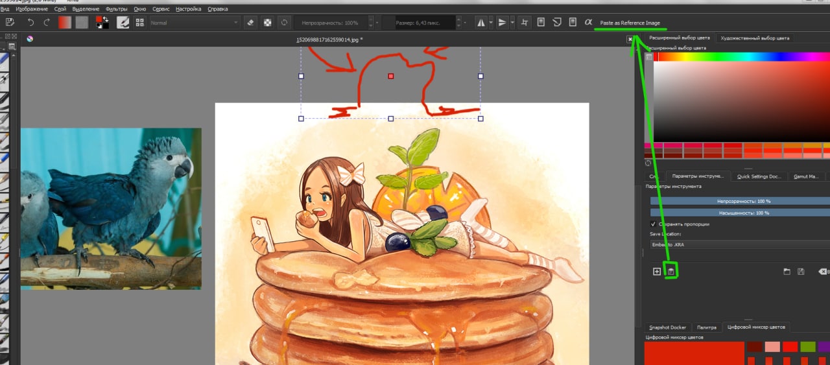This screenshot has width=830, height=365.
Task: Undo the last action with the toolbar arrow
Action: pos(30,23)
